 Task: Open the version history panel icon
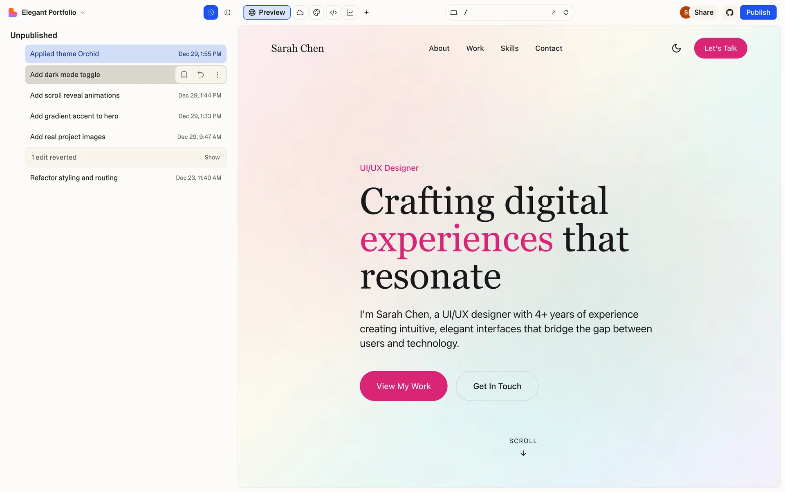211,12
